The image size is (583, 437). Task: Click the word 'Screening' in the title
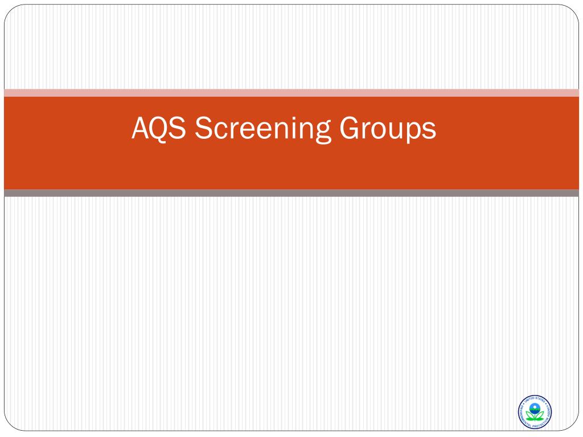[x=263, y=129]
